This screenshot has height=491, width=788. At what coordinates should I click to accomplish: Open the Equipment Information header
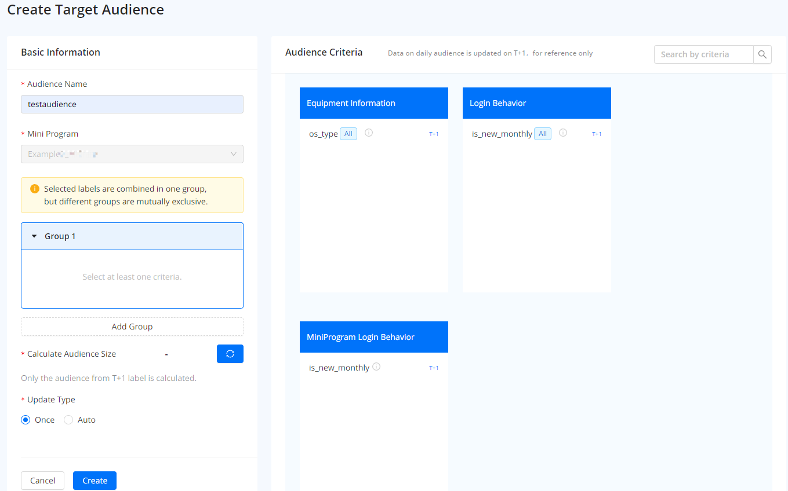[x=373, y=103]
